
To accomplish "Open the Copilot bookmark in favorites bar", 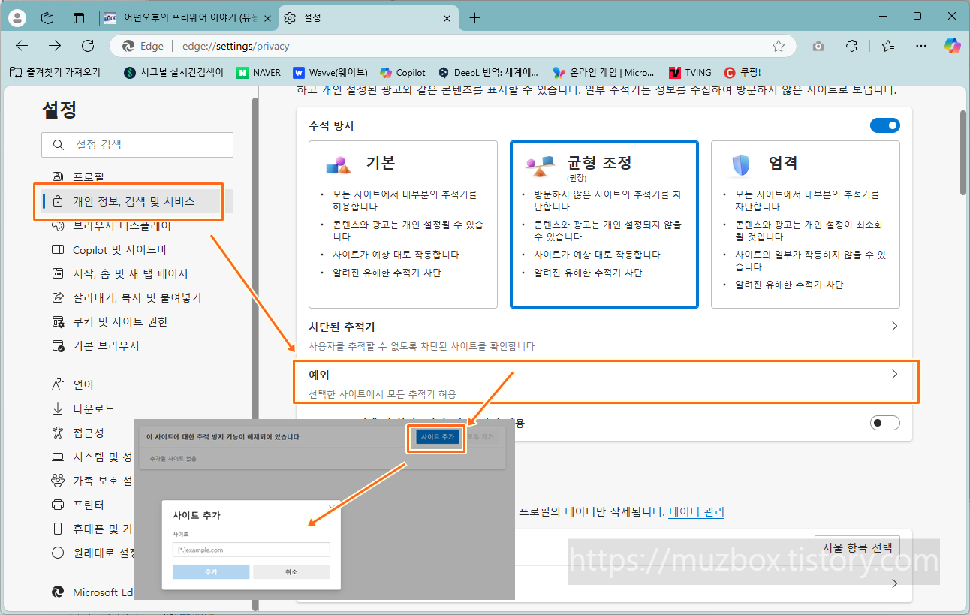I will (402, 73).
